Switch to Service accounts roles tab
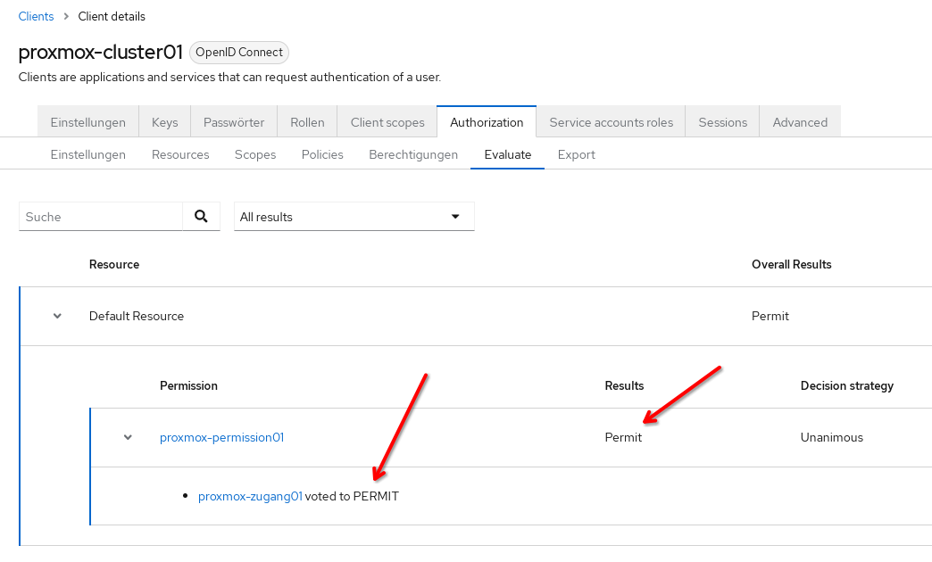 click(611, 122)
